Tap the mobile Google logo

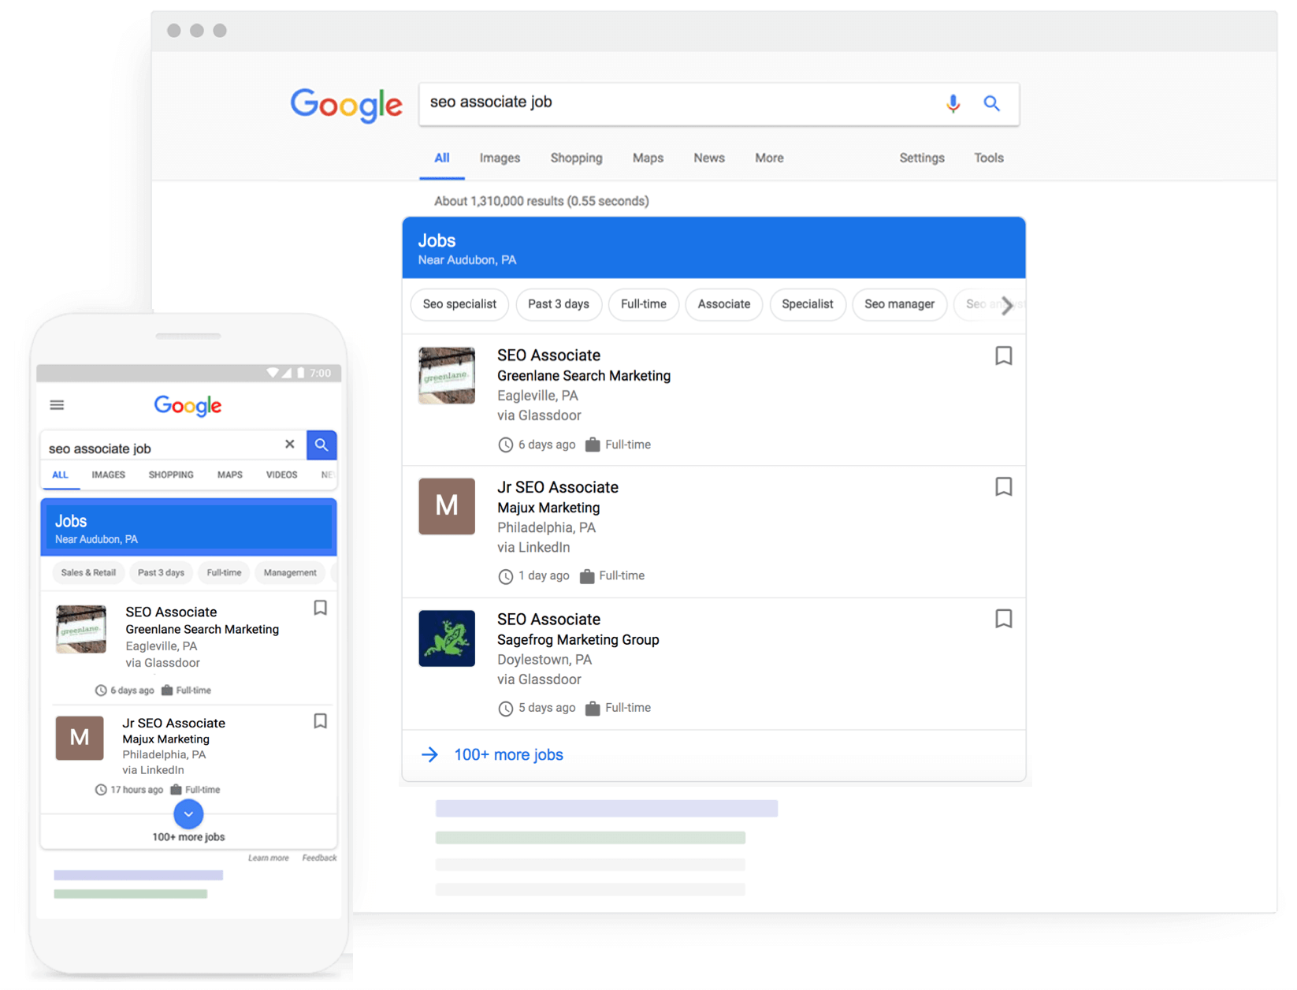coord(188,405)
